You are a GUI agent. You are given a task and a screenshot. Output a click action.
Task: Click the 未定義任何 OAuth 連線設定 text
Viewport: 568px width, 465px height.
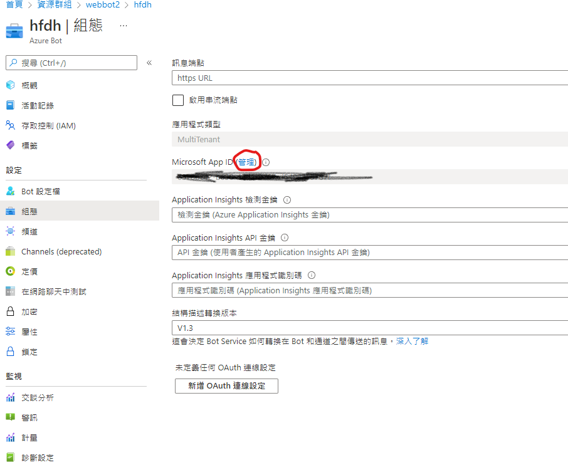225,368
